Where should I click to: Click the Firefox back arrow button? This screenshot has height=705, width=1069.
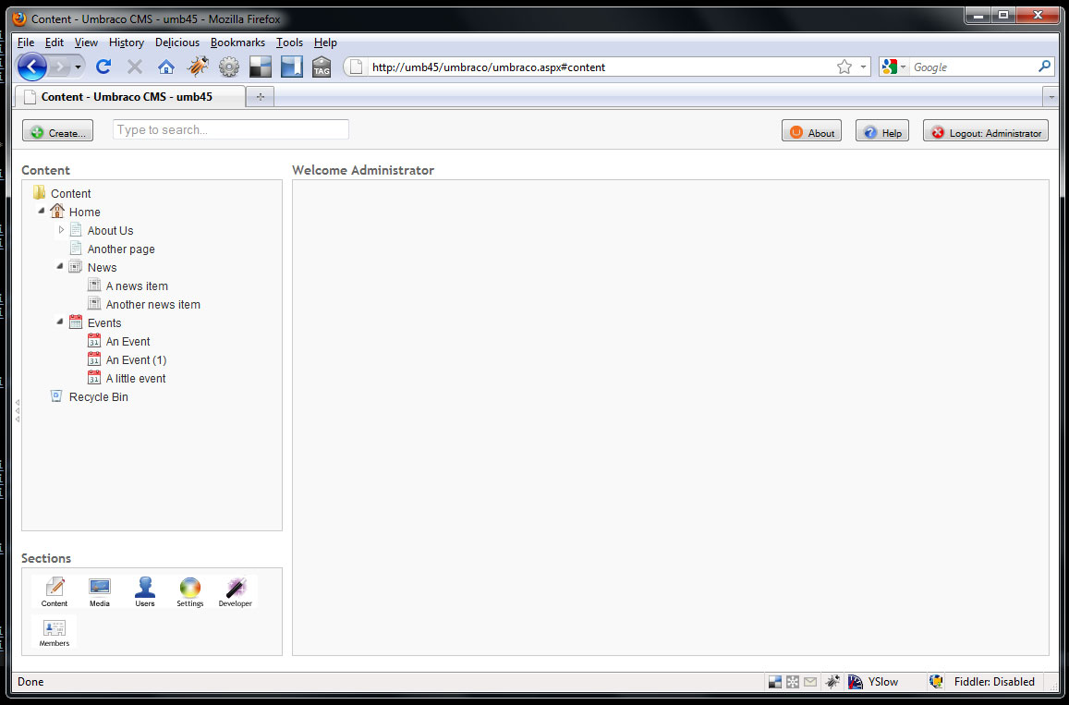pyautogui.click(x=31, y=67)
